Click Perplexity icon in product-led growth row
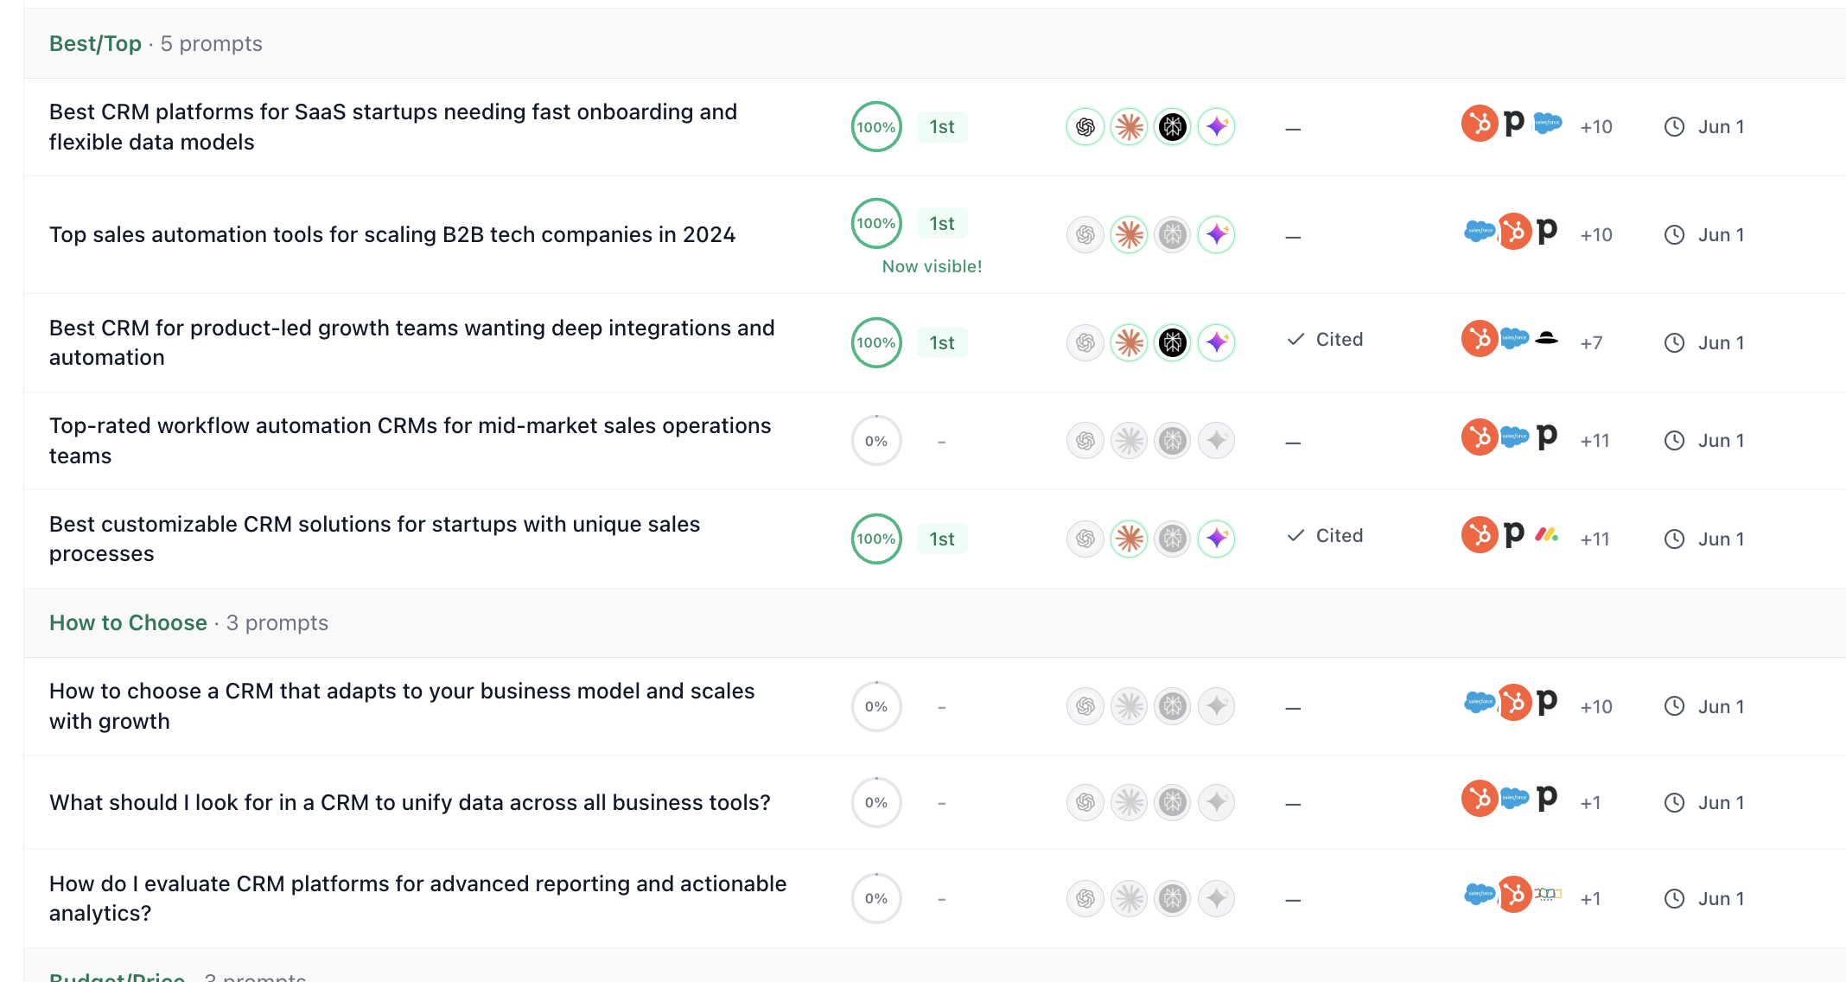The width and height of the screenshot is (1846, 982). (x=1173, y=342)
